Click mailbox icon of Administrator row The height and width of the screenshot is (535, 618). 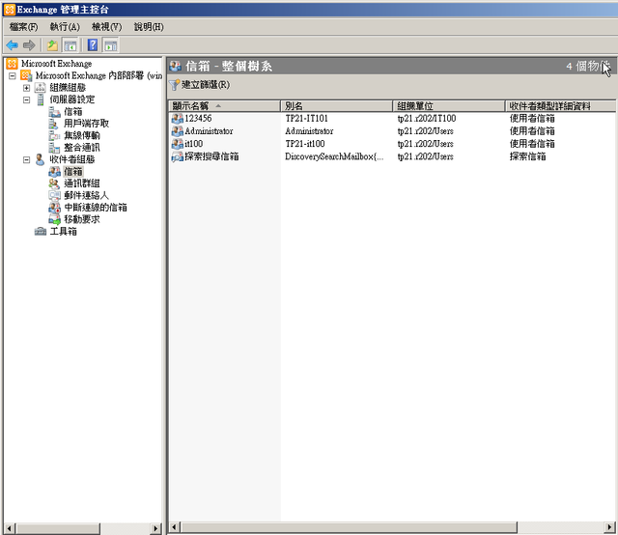[178, 131]
